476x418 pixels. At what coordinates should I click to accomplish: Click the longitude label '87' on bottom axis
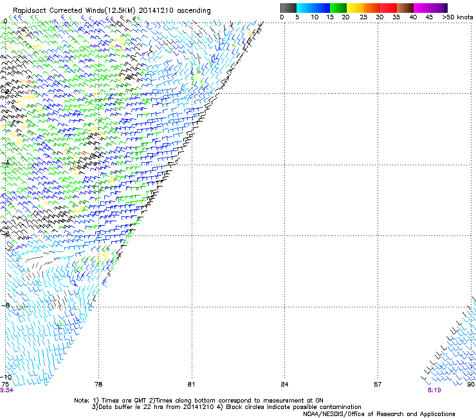[378, 385]
